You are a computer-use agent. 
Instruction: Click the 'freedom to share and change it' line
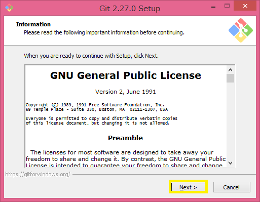pyautogui.click(x=126, y=159)
